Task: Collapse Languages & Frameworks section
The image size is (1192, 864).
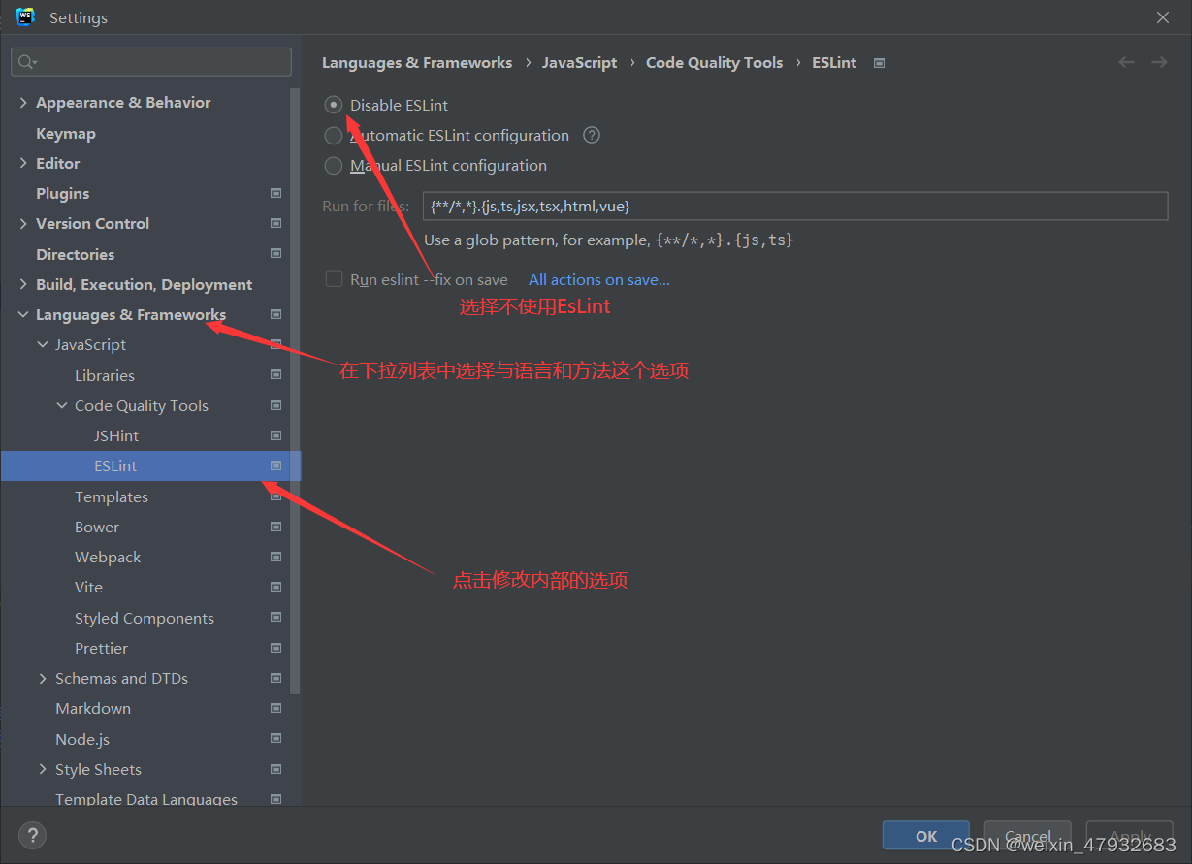Action: tap(23, 314)
